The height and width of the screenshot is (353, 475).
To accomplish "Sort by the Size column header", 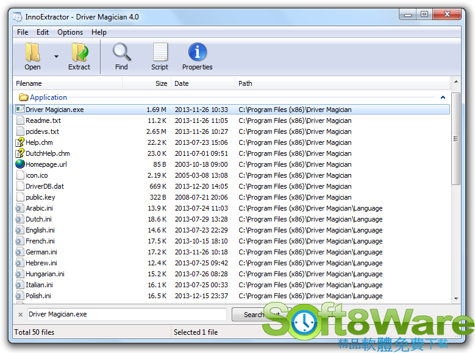I will [146, 83].
